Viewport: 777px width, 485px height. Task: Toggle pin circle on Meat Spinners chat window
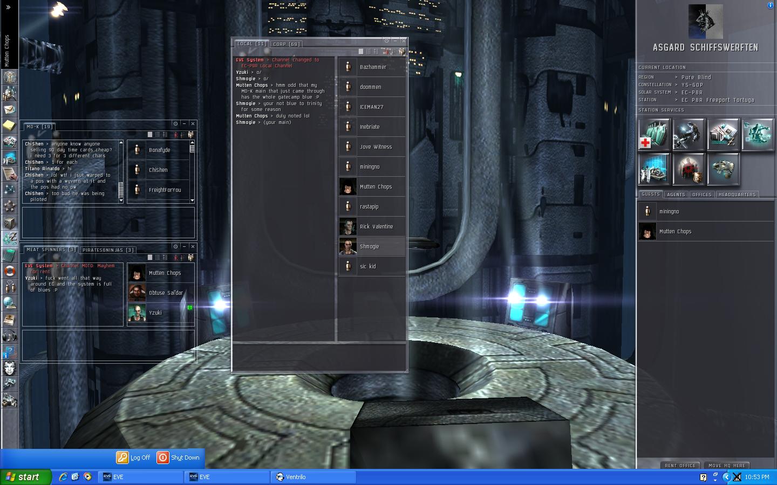coord(175,246)
